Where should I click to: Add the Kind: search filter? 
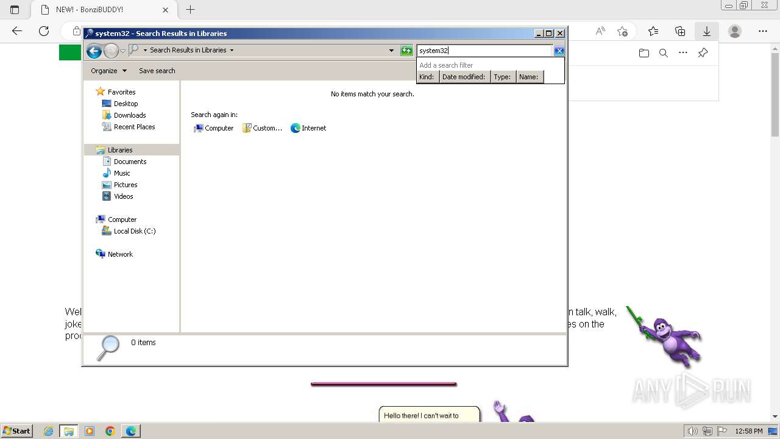(427, 77)
